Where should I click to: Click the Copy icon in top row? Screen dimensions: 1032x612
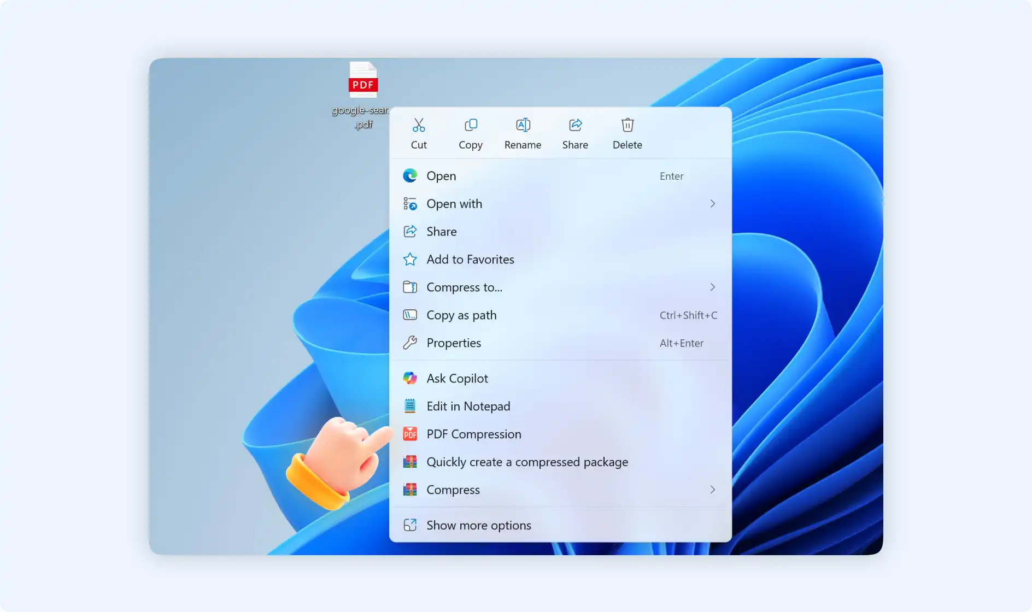tap(471, 125)
